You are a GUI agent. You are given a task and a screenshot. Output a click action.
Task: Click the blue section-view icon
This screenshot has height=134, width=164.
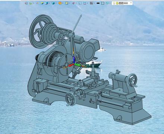(85, 3)
